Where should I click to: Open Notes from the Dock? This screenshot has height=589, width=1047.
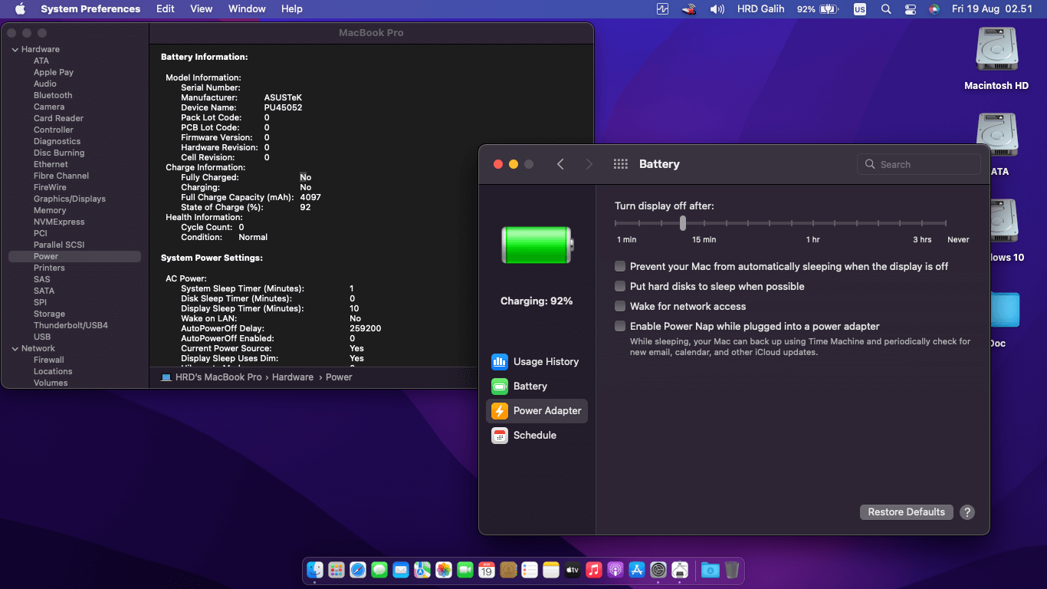tap(551, 570)
